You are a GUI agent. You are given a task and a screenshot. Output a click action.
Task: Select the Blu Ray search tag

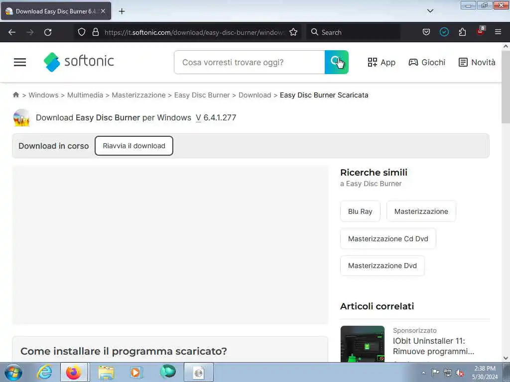pyautogui.click(x=360, y=211)
